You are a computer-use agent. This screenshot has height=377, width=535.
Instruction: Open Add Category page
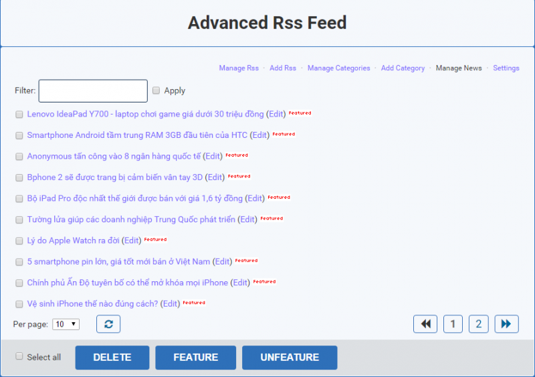pyautogui.click(x=403, y=68)
